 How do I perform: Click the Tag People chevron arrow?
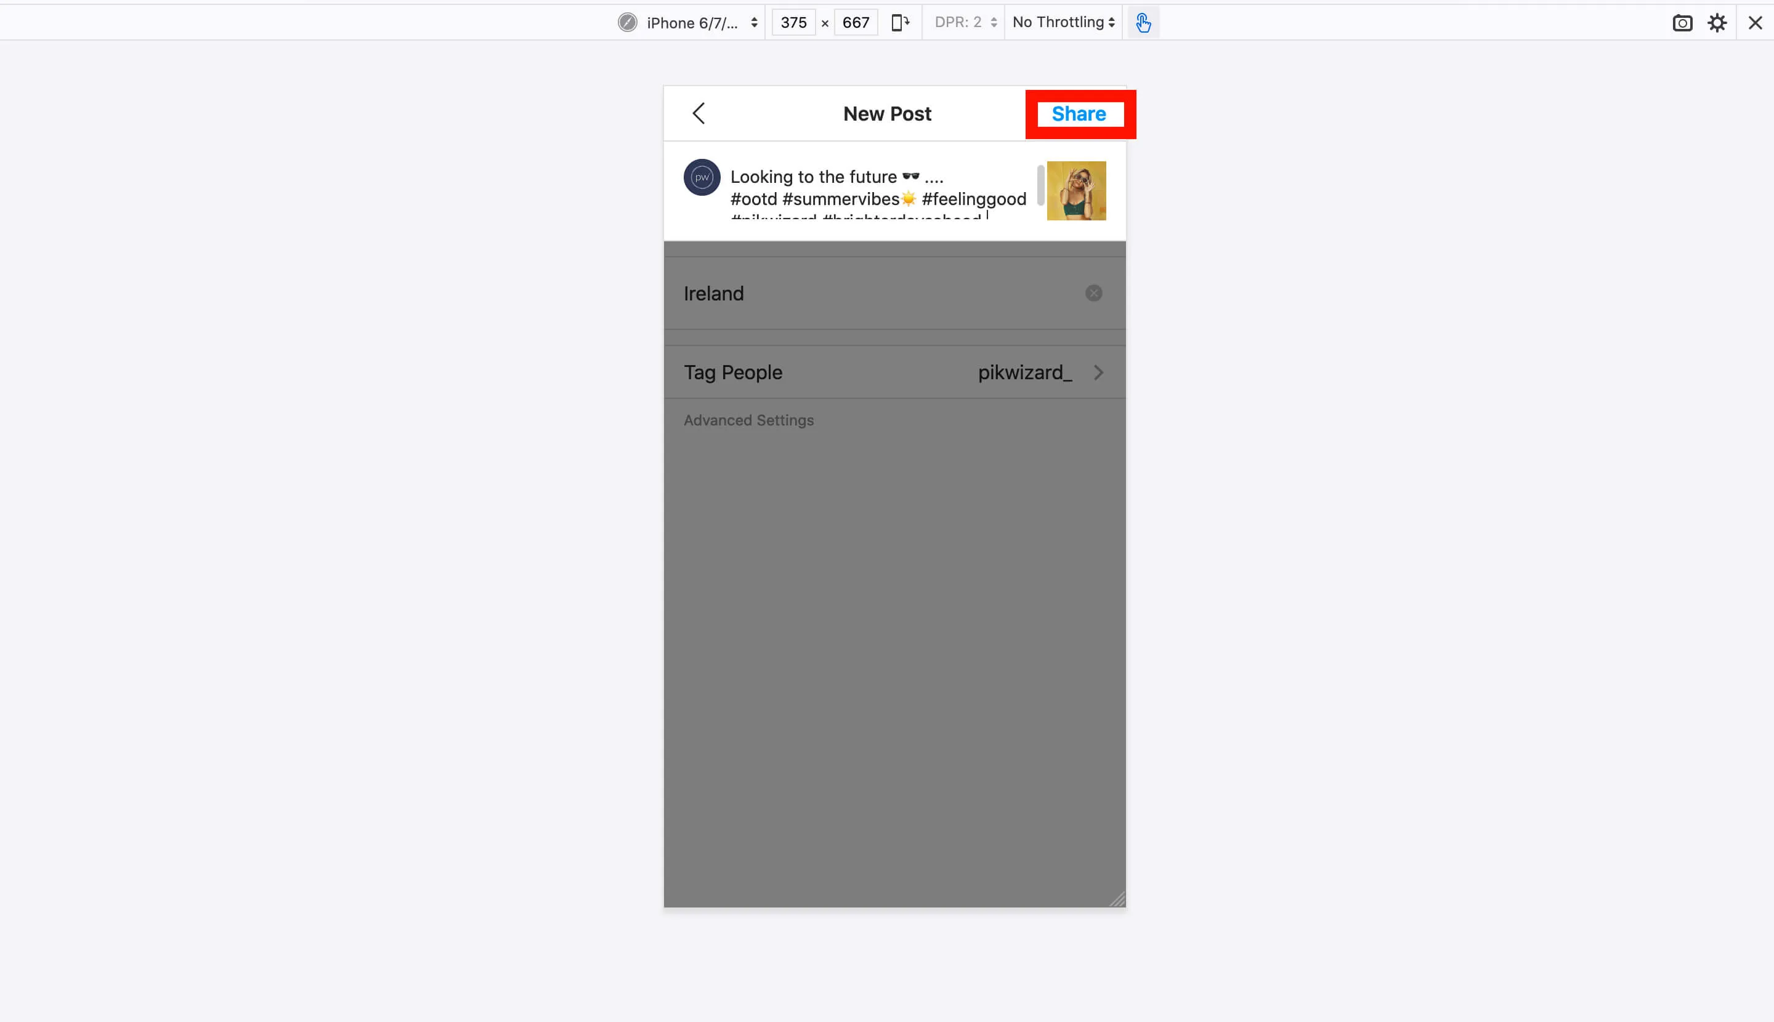point(1098,372)
